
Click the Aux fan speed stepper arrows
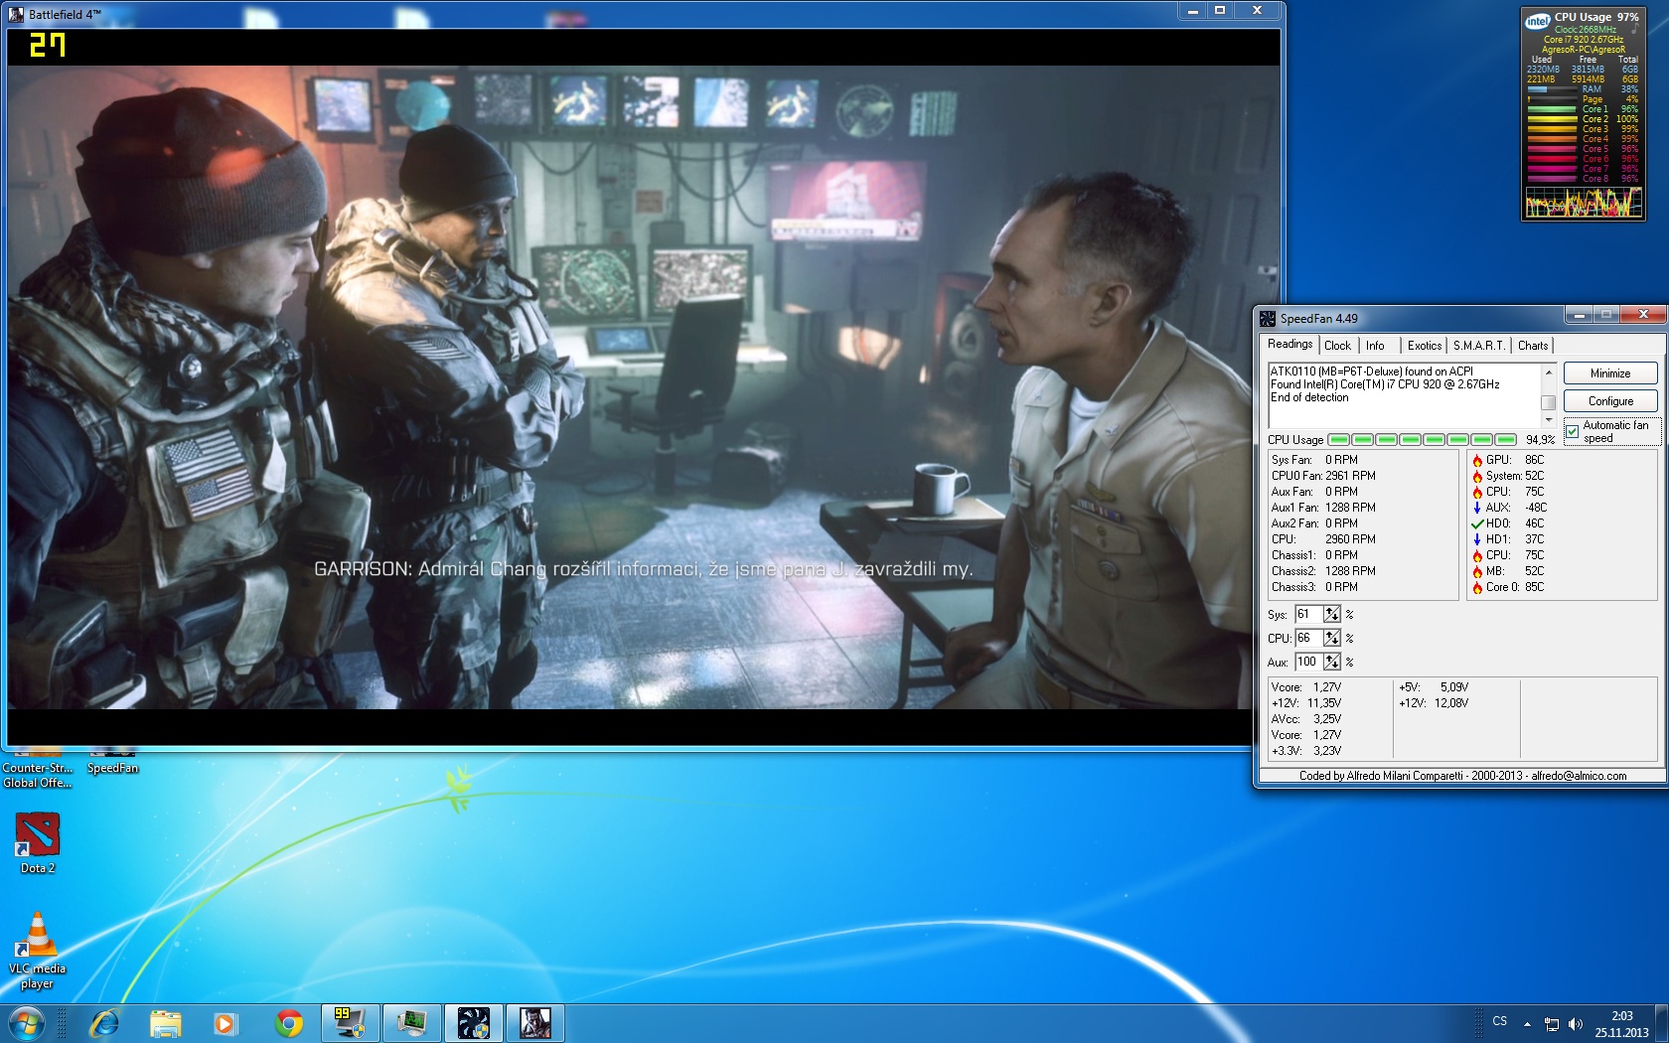(1331, 663)
